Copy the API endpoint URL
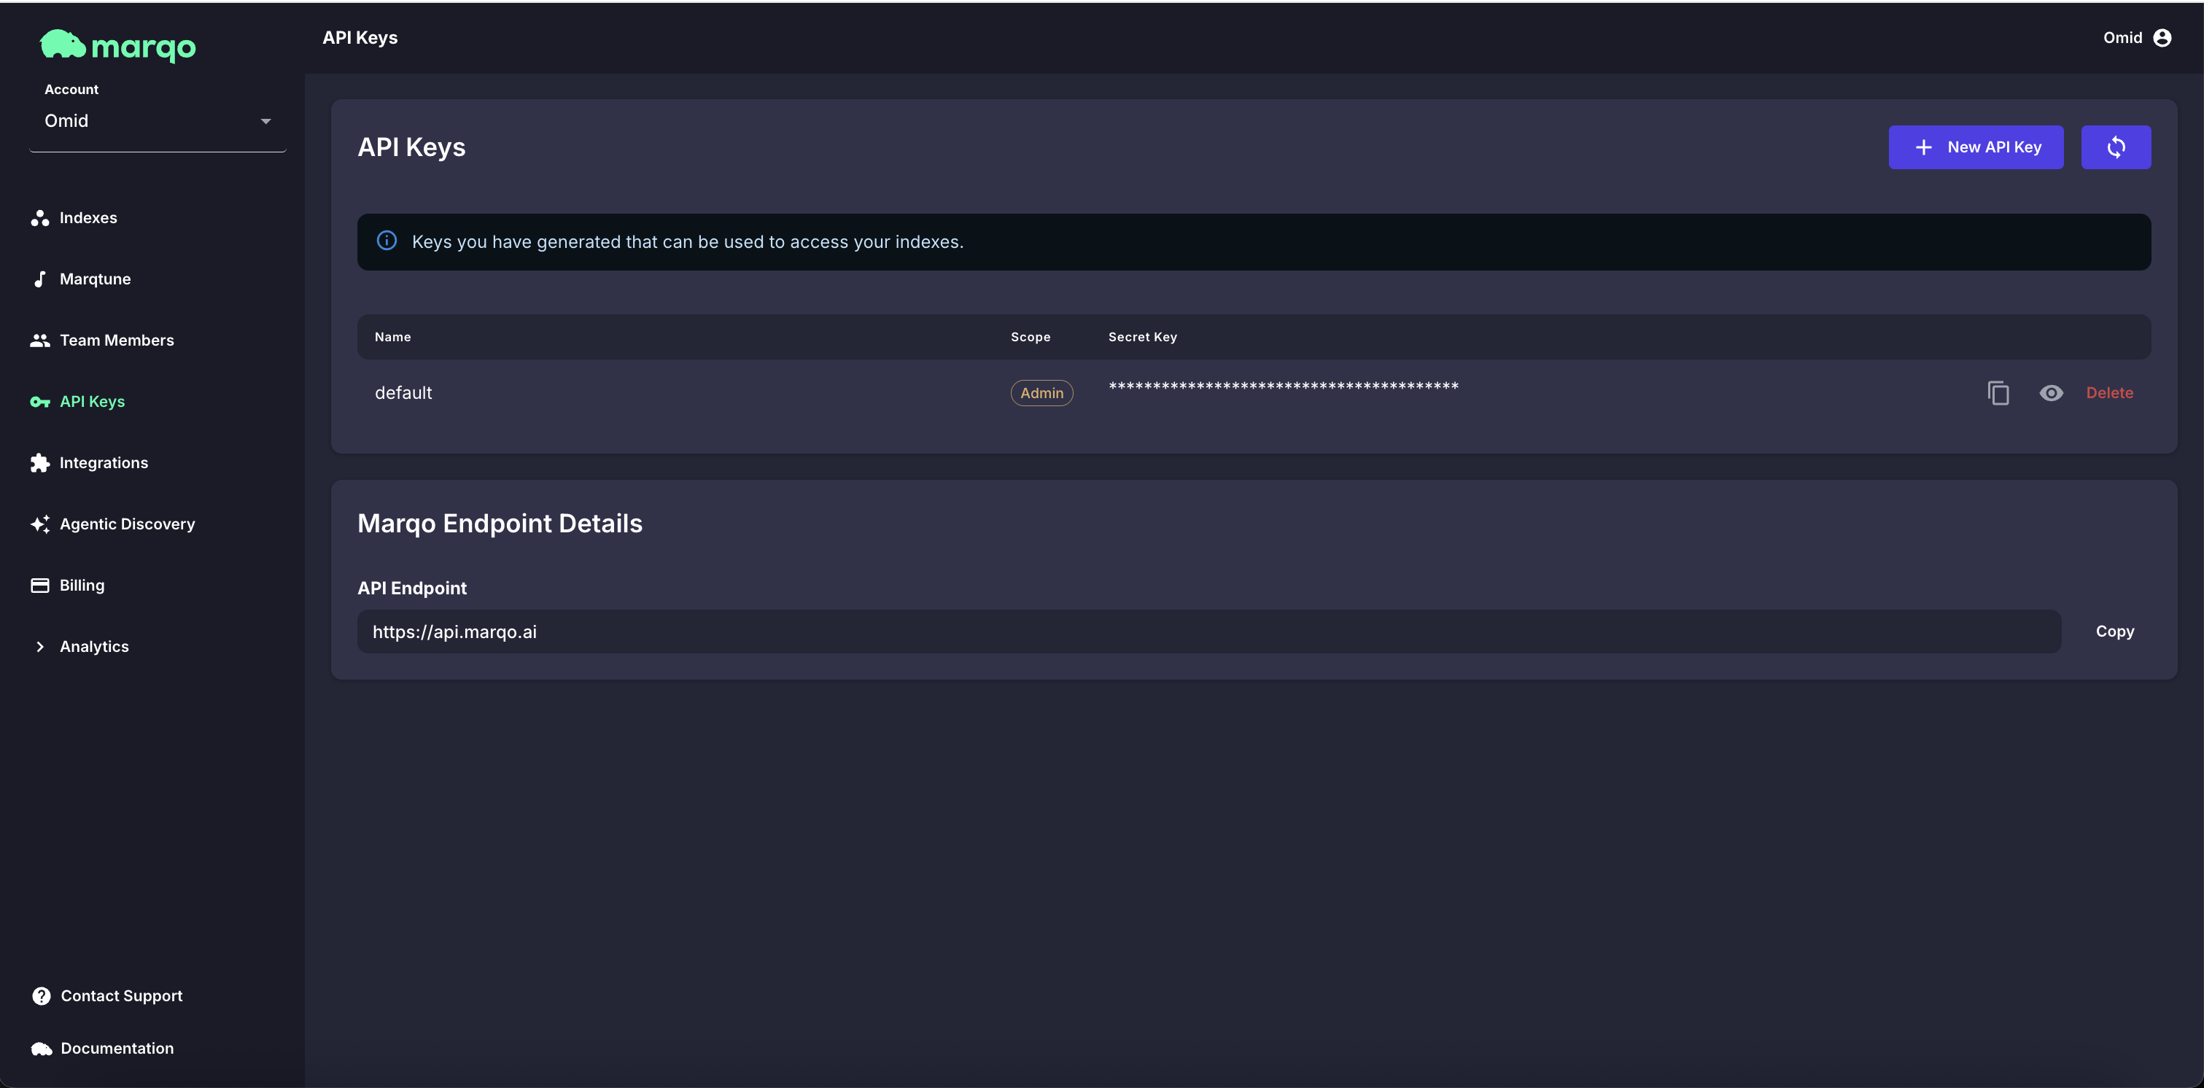The width and height of the screenshot is (2204, 1088). click(x=2114, y=632)
